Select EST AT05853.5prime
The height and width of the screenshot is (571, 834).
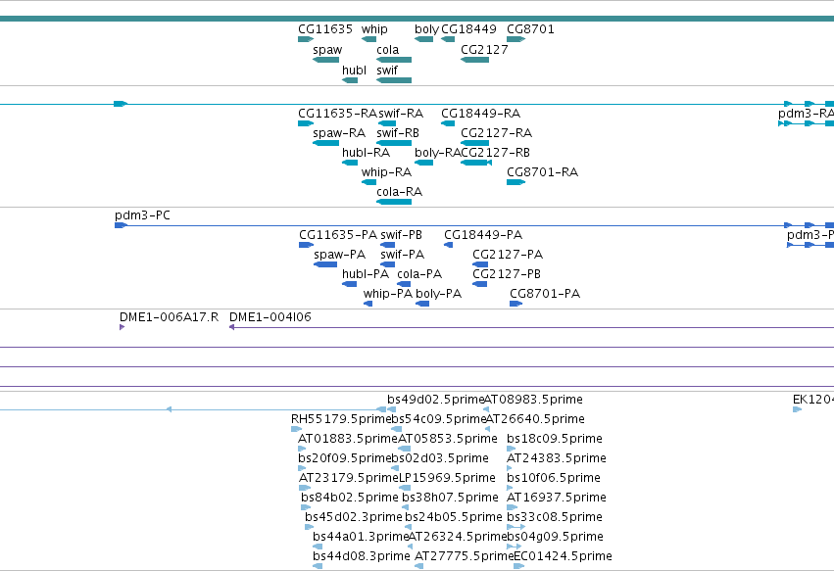(x=404, y=449)
